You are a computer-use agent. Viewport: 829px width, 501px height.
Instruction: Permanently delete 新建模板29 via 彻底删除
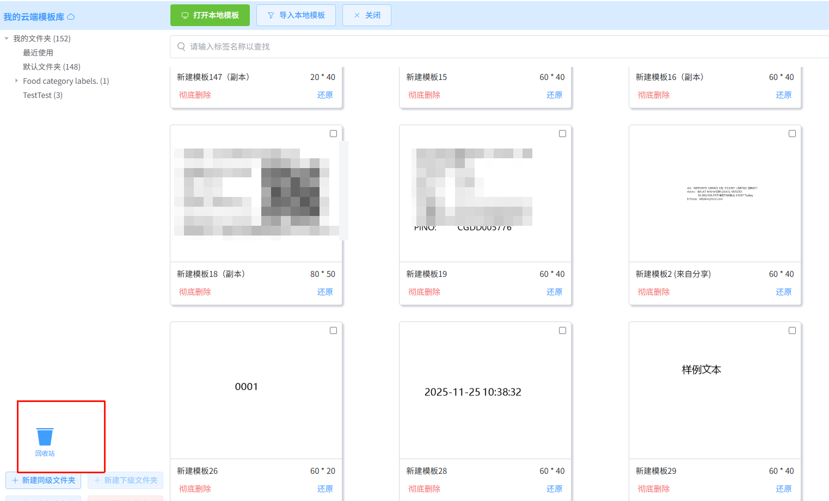pos(654,489)
